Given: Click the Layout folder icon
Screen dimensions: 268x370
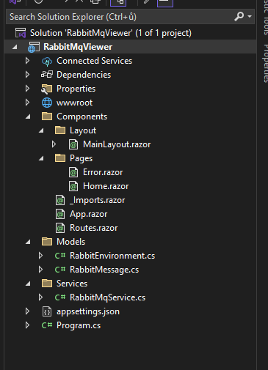Looking at the screenshot, I should click(x=60, y=130).
